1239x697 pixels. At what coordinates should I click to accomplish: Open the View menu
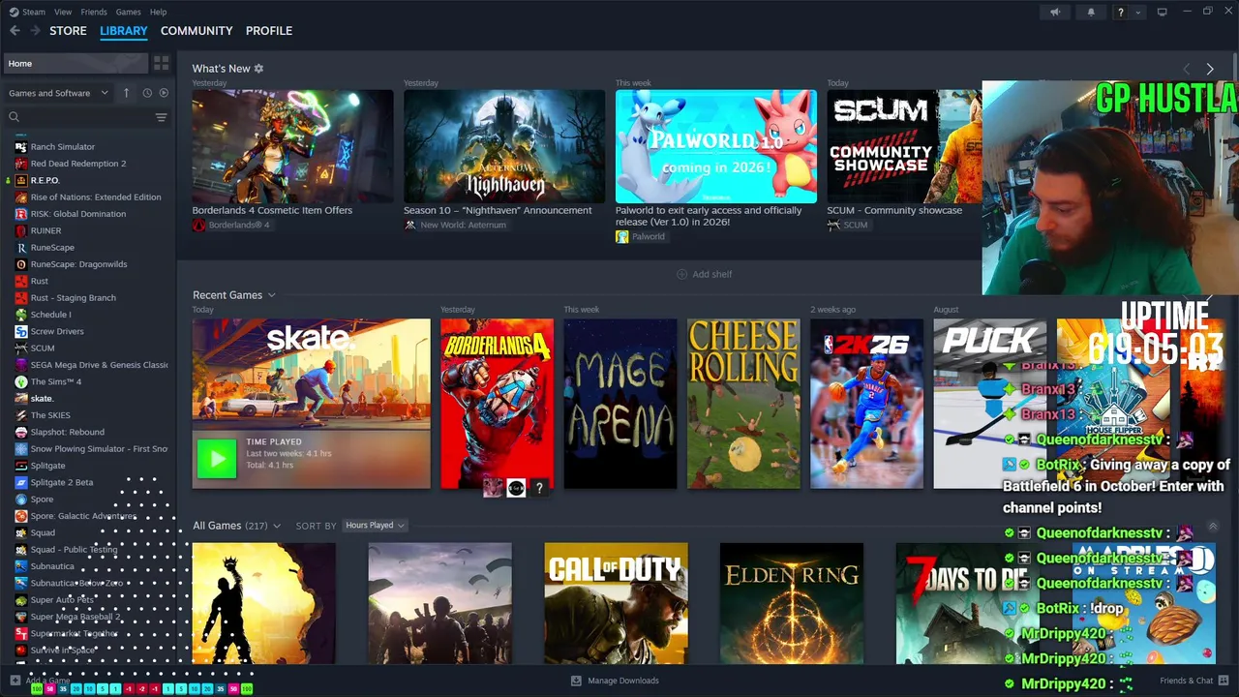63,12
